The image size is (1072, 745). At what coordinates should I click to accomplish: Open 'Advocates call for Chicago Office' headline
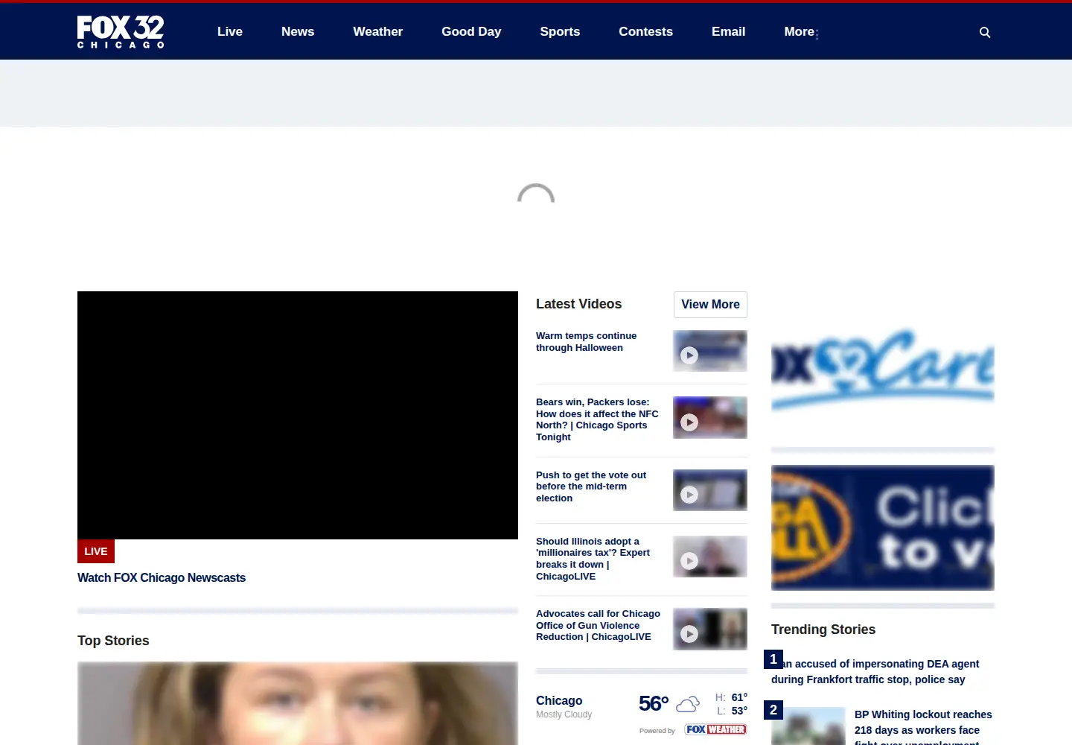(x=598, y=625)
